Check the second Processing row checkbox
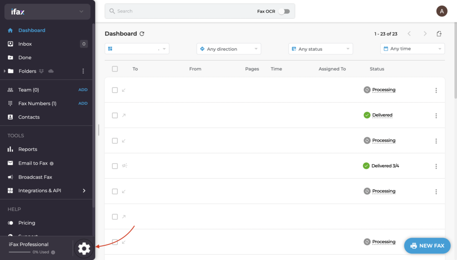Viewport: 457px width, 260px height. pos(115,141)
